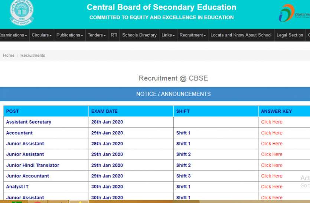
Task: Expand the Circulars menu
Action: click(x=42, y=35)
